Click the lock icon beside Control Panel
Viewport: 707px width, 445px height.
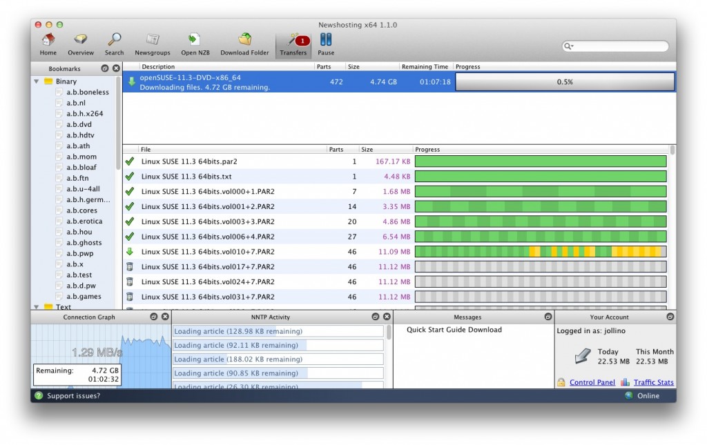561,382
